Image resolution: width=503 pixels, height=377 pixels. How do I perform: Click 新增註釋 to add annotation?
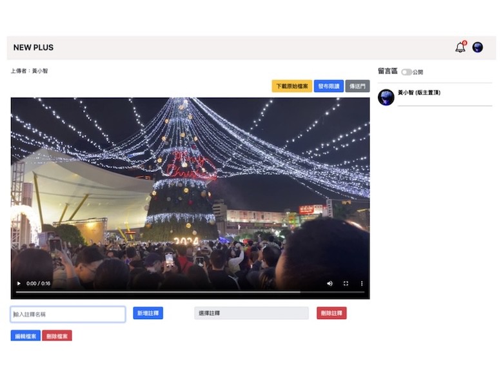pyautogui.click(x=148, y=313)
